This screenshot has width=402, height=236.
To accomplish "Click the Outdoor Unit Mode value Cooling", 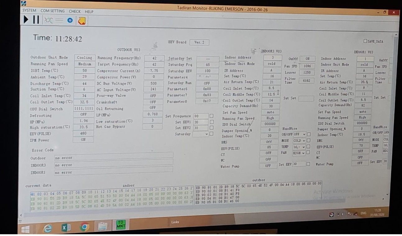I will click(85, 57).
